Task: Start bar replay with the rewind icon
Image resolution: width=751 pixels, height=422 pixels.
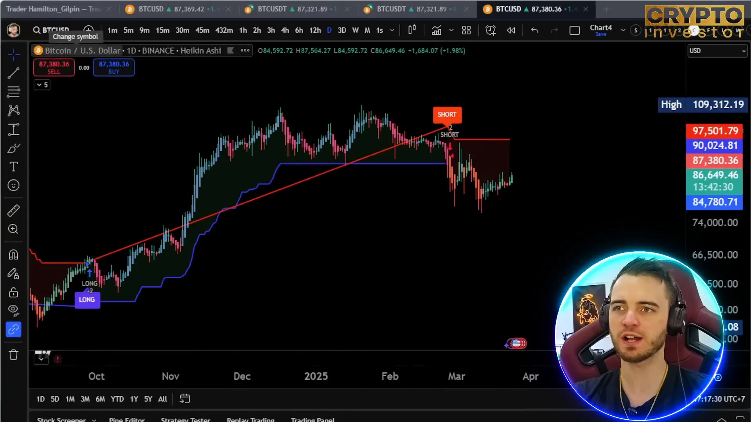Action: click(x=511, y=30)
